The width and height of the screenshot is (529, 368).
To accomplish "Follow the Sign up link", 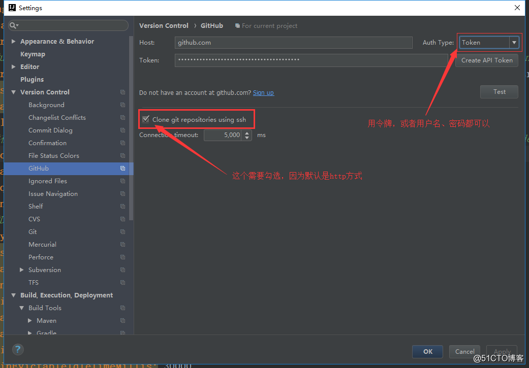I will 264,93.
